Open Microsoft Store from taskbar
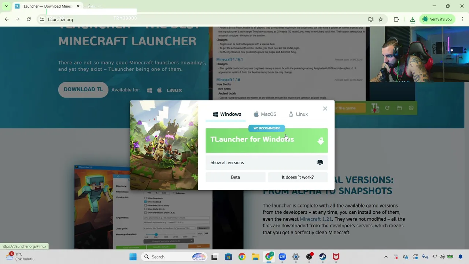 point(228,257)
